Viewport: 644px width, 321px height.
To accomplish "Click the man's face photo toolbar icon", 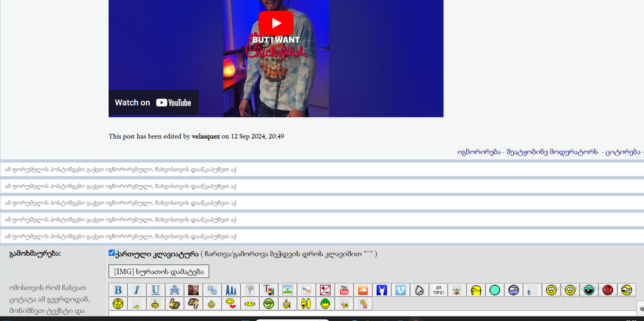I will tap(194, 290).
